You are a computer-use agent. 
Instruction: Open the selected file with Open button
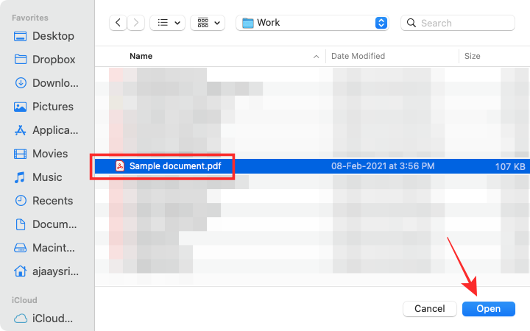[489, 309]
